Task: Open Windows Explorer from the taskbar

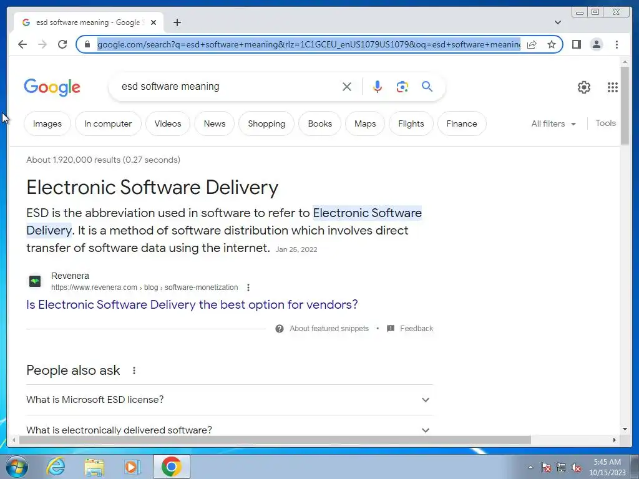Action: coord(94,467)
